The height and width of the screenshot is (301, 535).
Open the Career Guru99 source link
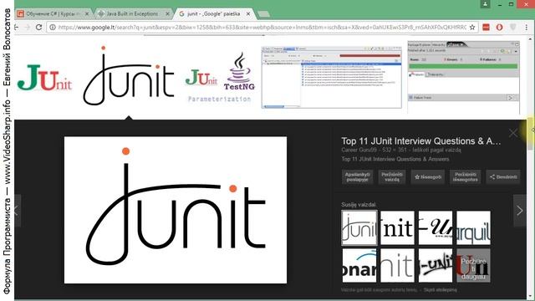click(x=359, y=150)
